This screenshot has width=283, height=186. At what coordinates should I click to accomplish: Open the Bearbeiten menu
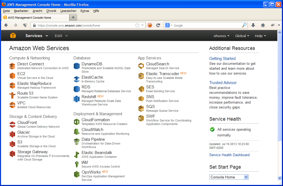[21, 11]
